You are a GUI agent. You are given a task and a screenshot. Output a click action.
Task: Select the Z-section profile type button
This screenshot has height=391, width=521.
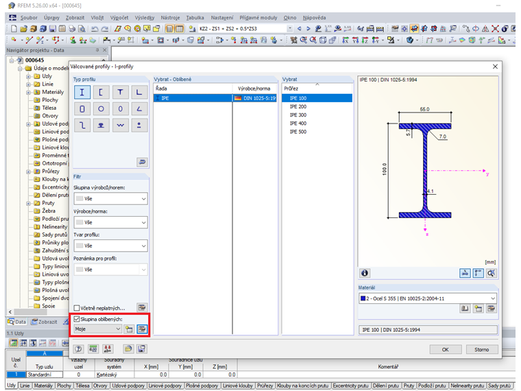(82, 126)
